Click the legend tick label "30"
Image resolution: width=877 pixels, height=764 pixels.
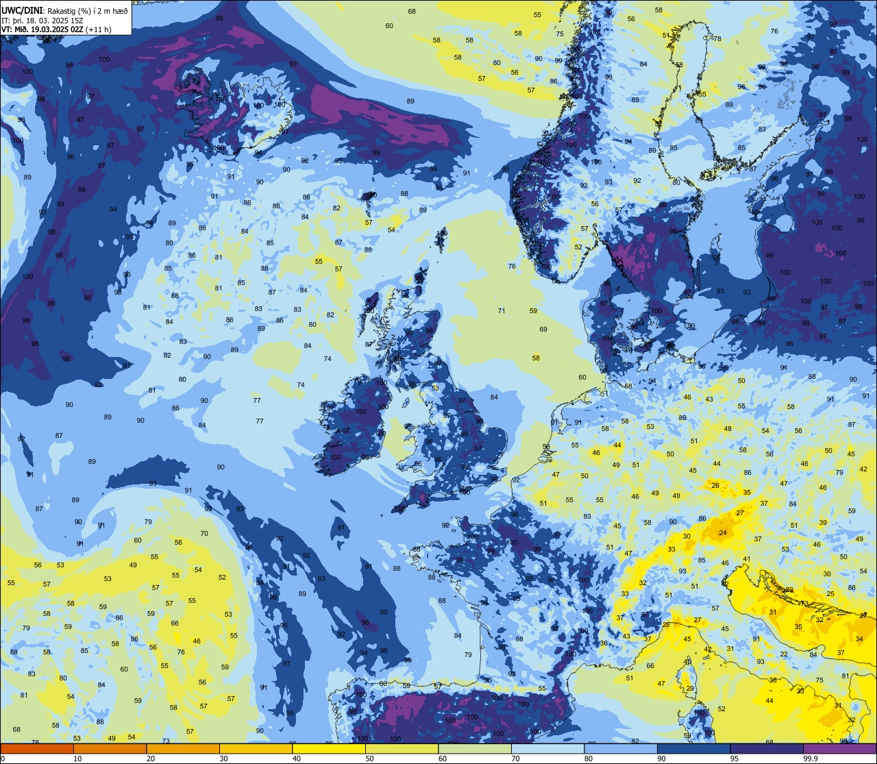pyautogui.click(x=223, y=759)
